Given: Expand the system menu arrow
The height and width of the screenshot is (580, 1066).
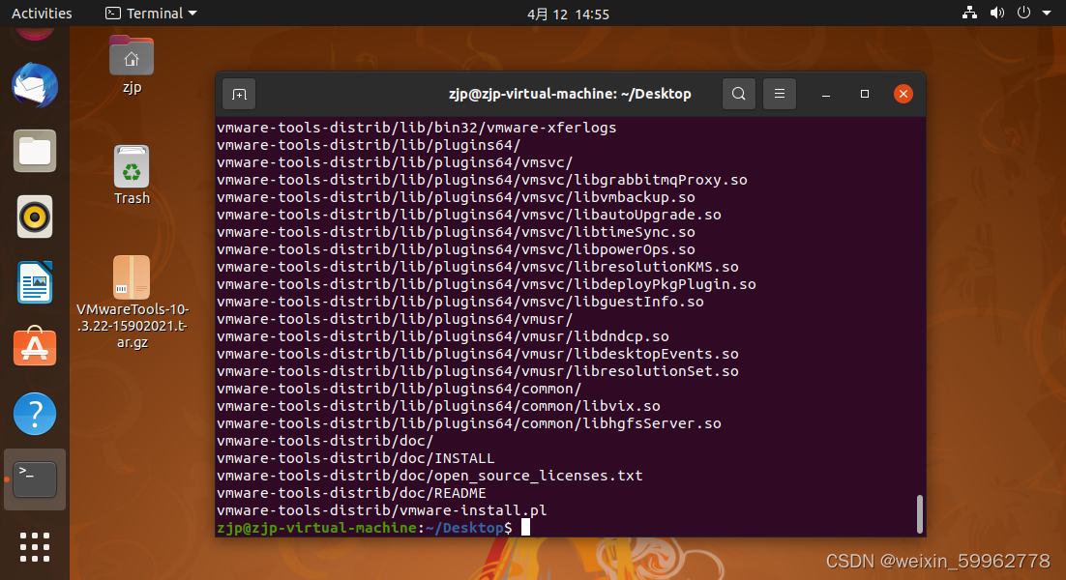Looking at the screenshot, I should 1047,13.
